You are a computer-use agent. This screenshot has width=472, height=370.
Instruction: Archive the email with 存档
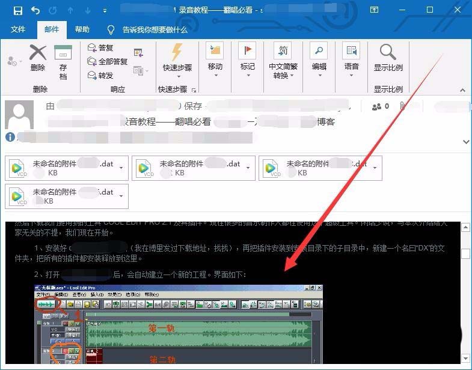coord(63,61)
